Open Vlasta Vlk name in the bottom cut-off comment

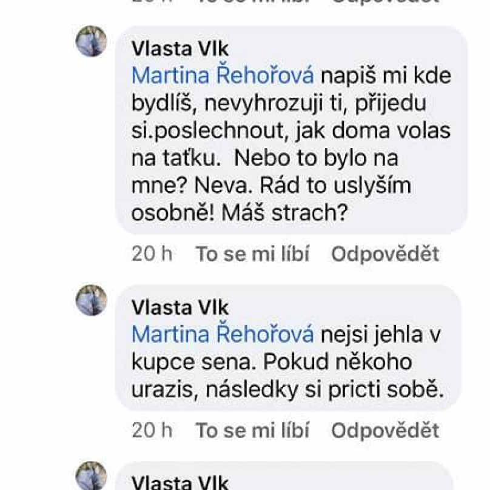(x=180, y=483)
